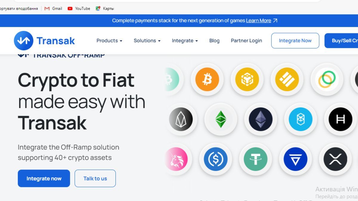Select the black Hedera H coin icon
358x201 pixels.
pos(340,119)
